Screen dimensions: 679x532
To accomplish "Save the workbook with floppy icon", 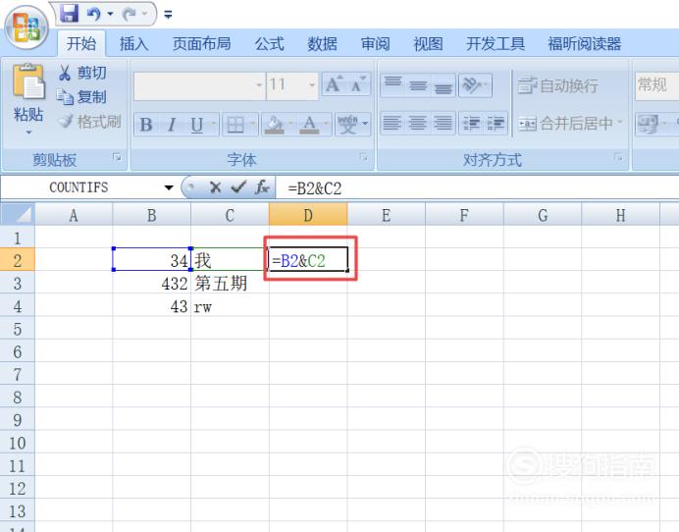I will pyautogui.click(x=69, y=14).
